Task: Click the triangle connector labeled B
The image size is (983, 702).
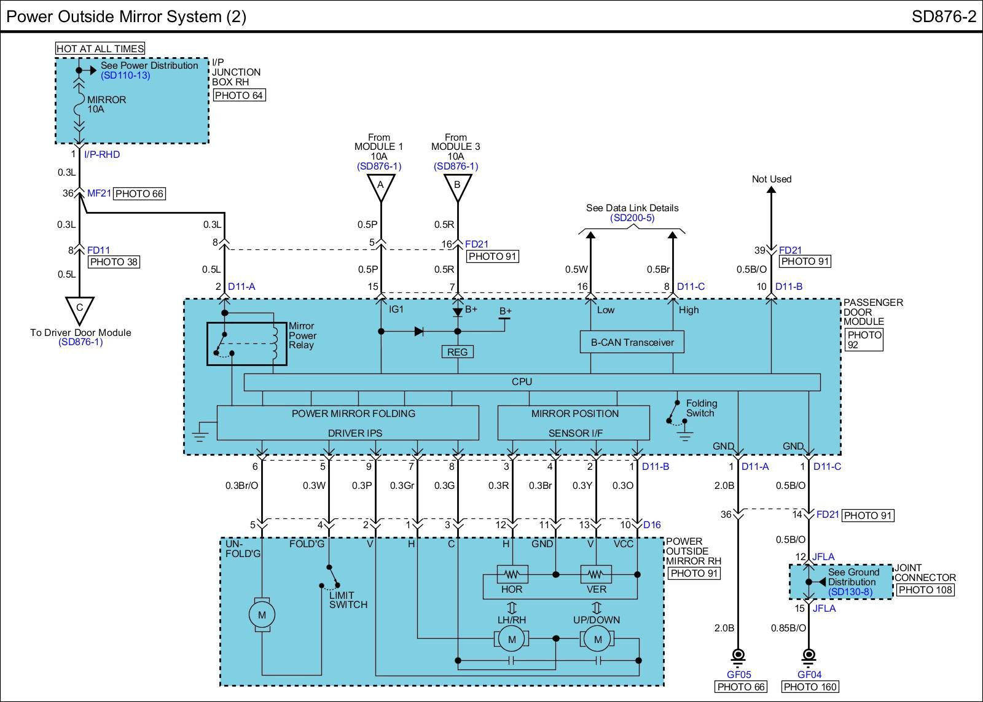Action: click(457, 186)
